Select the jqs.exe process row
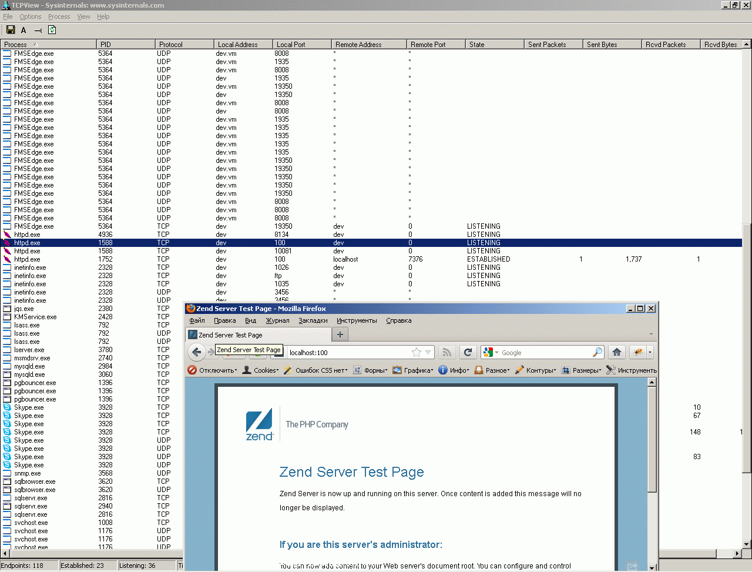Screen dimensions: 752x572 tap(91, 309)
